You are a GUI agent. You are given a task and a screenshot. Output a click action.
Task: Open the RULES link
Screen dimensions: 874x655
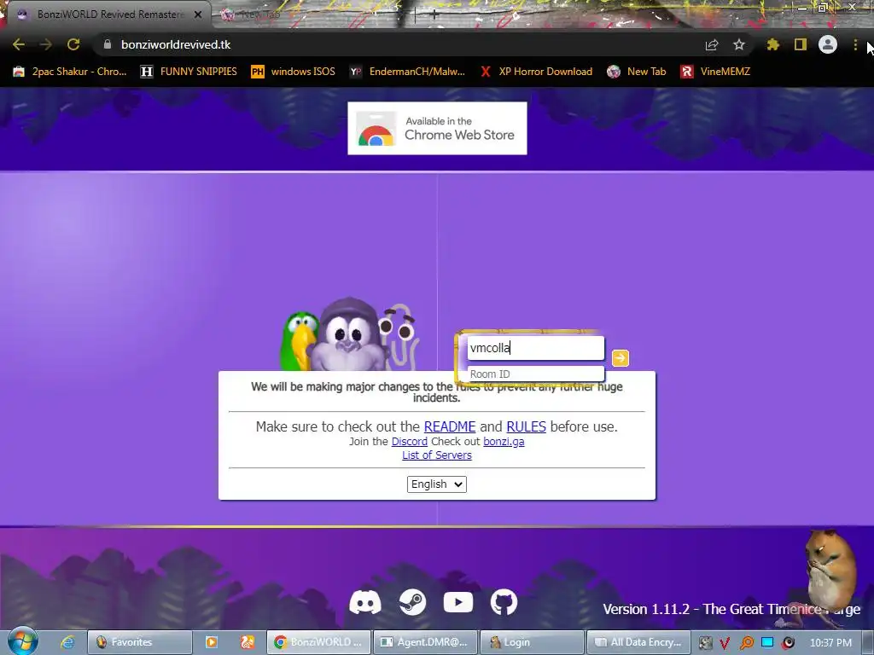click(x=526, y=426)
